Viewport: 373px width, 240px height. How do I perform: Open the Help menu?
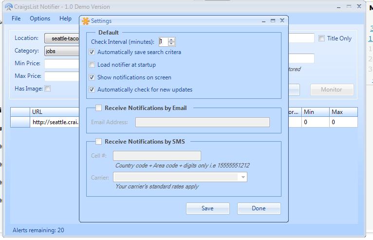coord(65,18)
